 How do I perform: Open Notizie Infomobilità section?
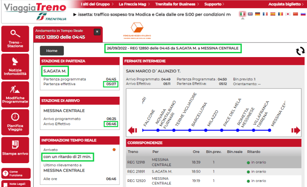pyautogui.click(x=15, y=66)
